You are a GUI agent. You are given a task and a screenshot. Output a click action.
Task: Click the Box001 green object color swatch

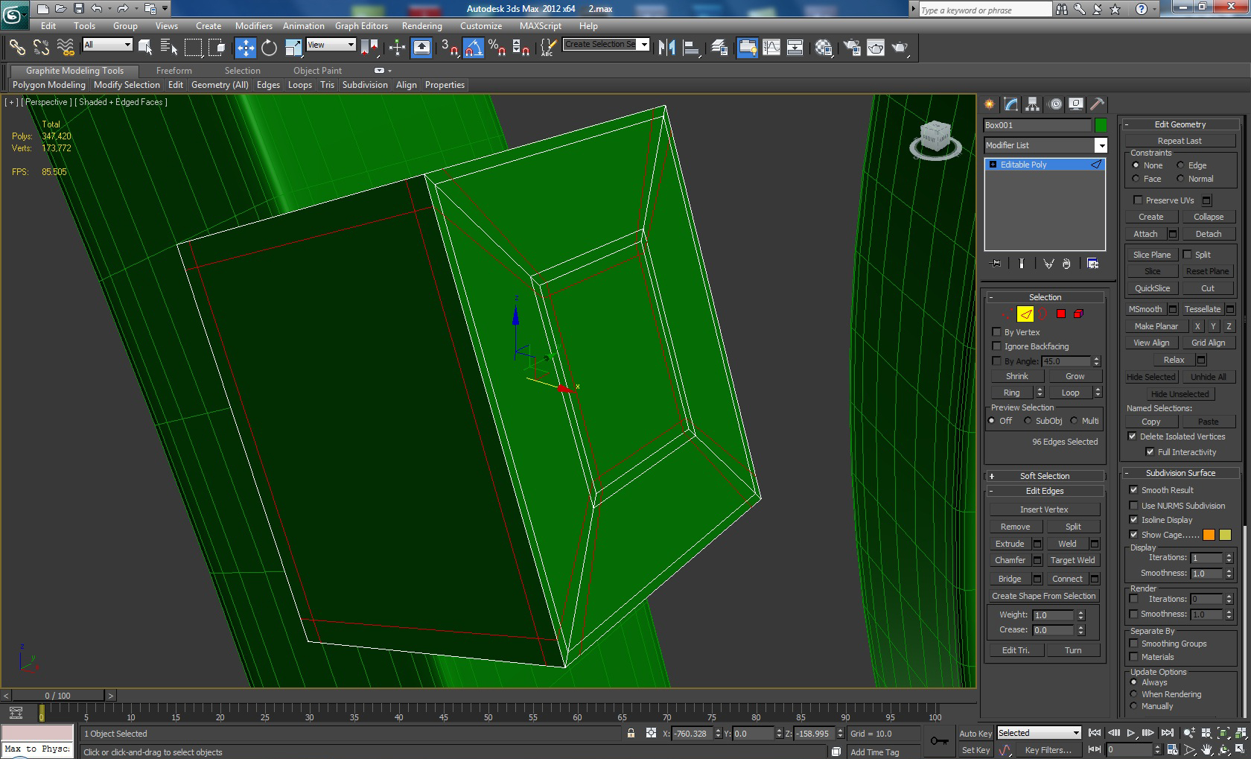pos(1101,125)
